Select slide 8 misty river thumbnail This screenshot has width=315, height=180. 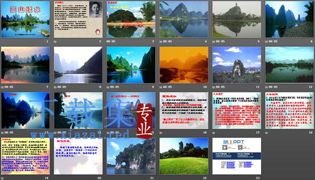coord(78,65)
